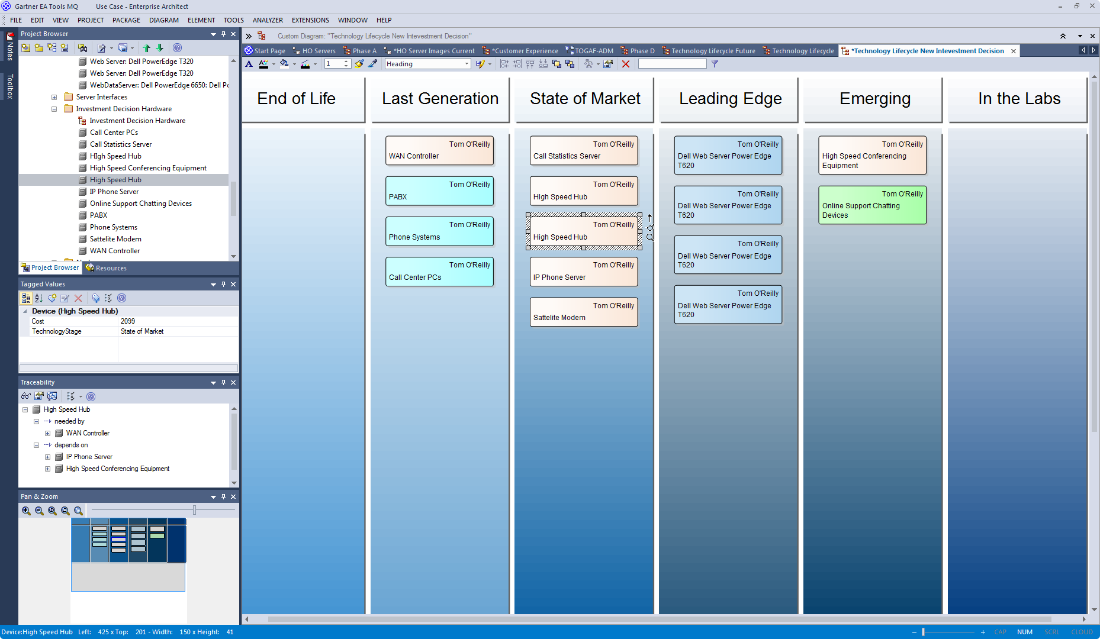Viewport: 1100px width, 639px height.
Task: Toggle categorized view in Tagged Values toolbar
Action: click(x=26, y=298)
